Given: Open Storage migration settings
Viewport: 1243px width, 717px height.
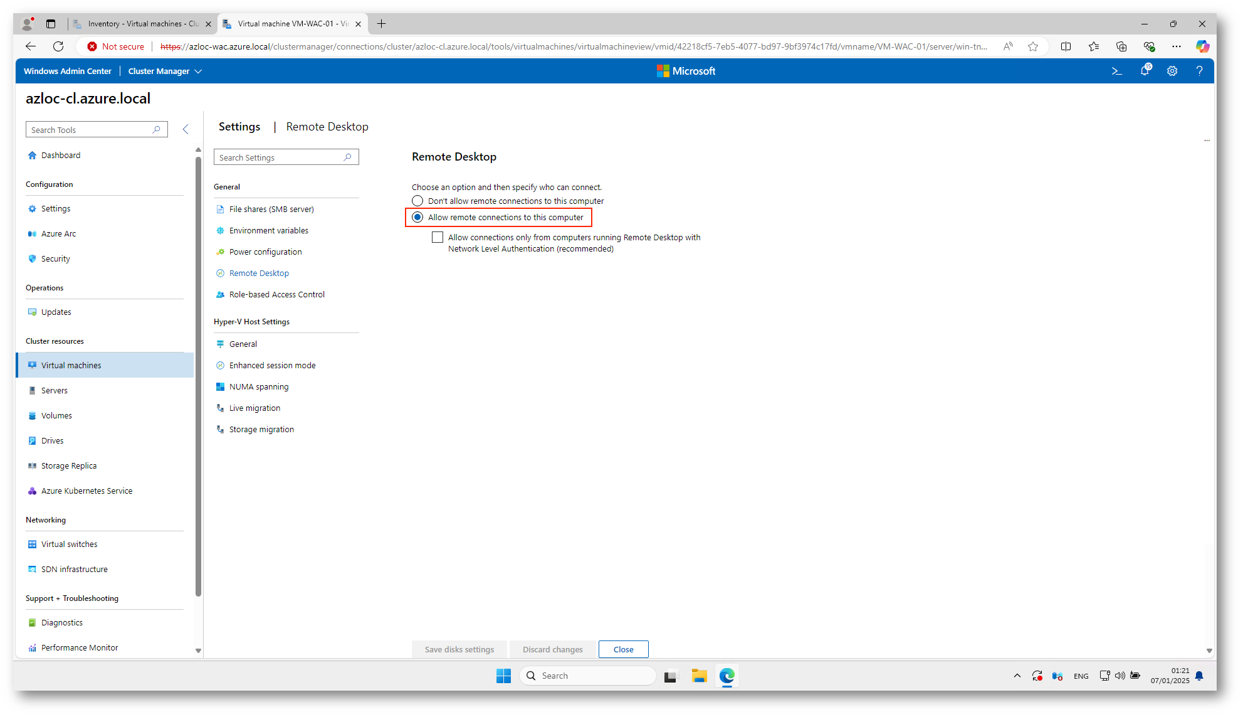Looking at the screenshot, I should (x=261, y=429).
